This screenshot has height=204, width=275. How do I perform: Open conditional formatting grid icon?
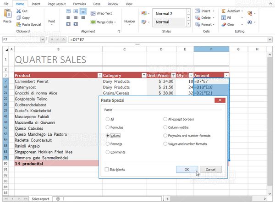point(144,13)
